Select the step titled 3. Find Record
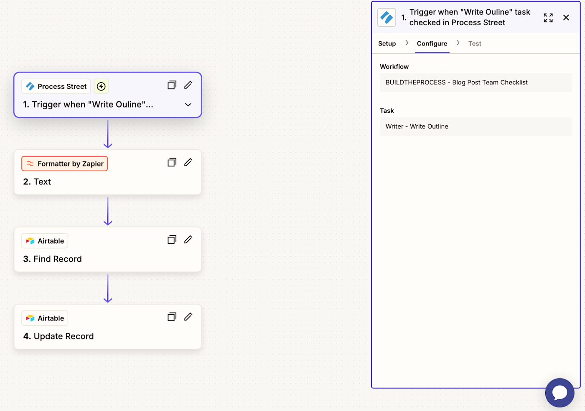 (x=108, y=250)
